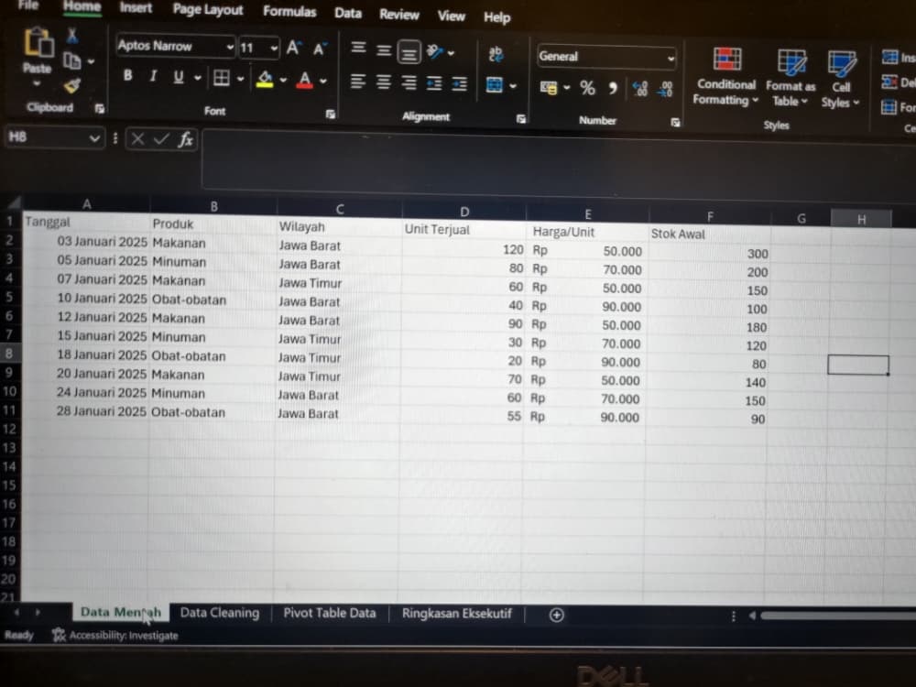Image resolution: width=916 pixels, height=687 pixels.
Task: Click the Decrease Decimal icon
Action: coord(665,90)
